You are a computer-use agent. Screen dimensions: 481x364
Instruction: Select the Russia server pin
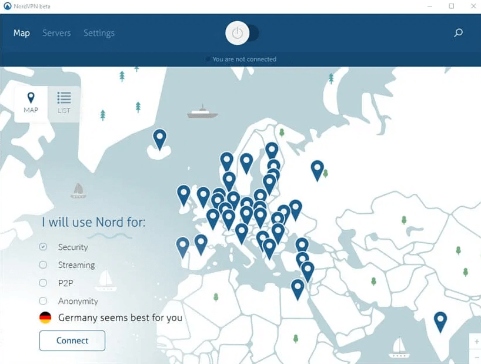[x=317, y=170]
